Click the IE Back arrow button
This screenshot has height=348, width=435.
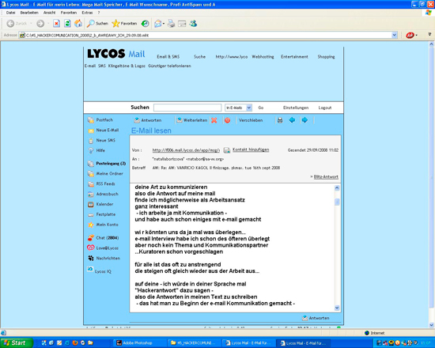click(10, 24)
